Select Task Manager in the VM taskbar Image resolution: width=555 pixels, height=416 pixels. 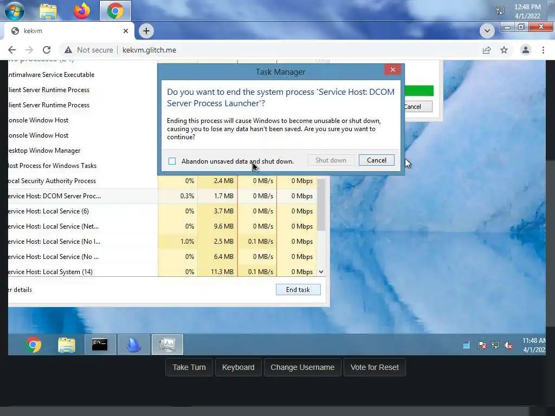pyautogui.click(x=167, y=345)
